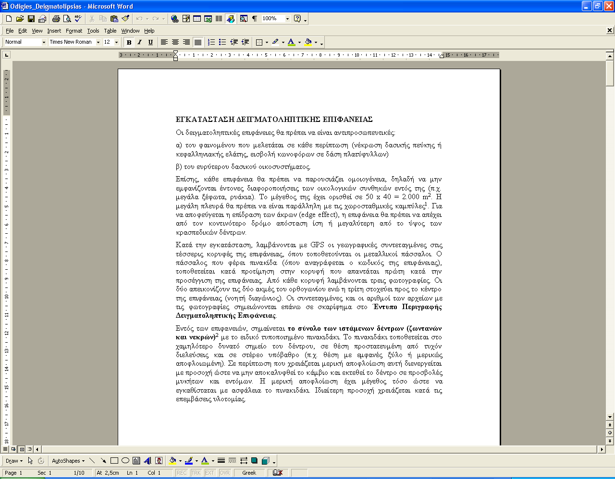615x479 pixels.
Task: Click the Open folder icon
Action: point(20,19)
